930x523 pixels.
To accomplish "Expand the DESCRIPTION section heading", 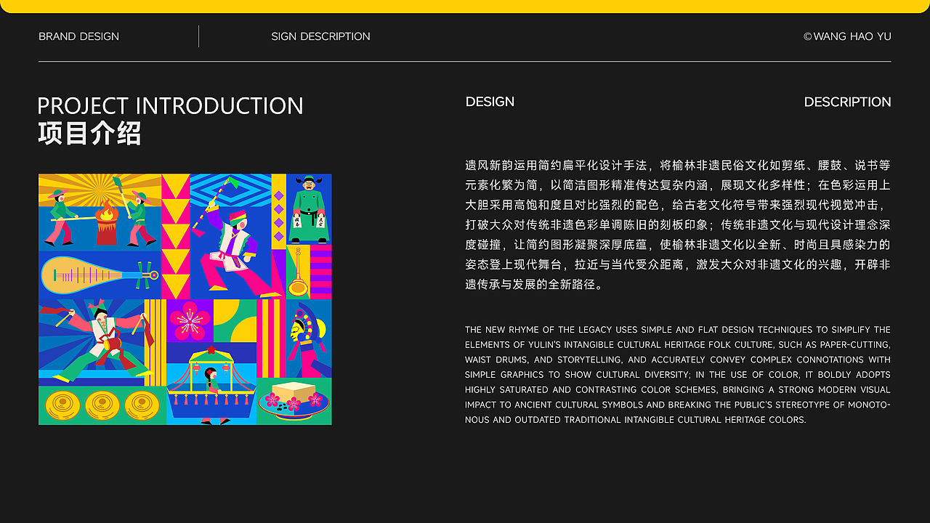I will pyautogui.click(x=847, y=102).
